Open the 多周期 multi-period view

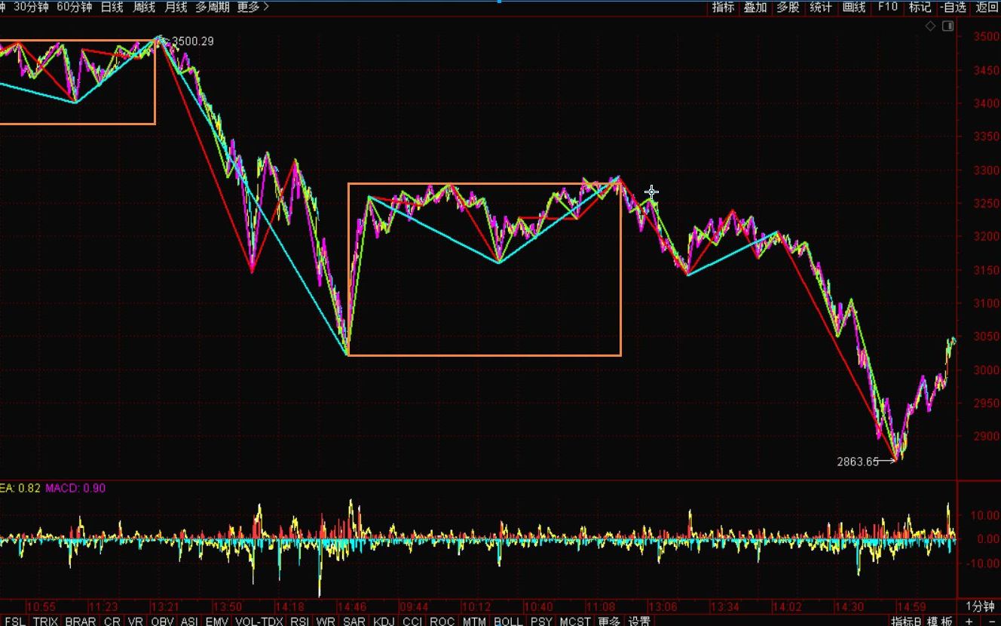(x=212, y=7)
